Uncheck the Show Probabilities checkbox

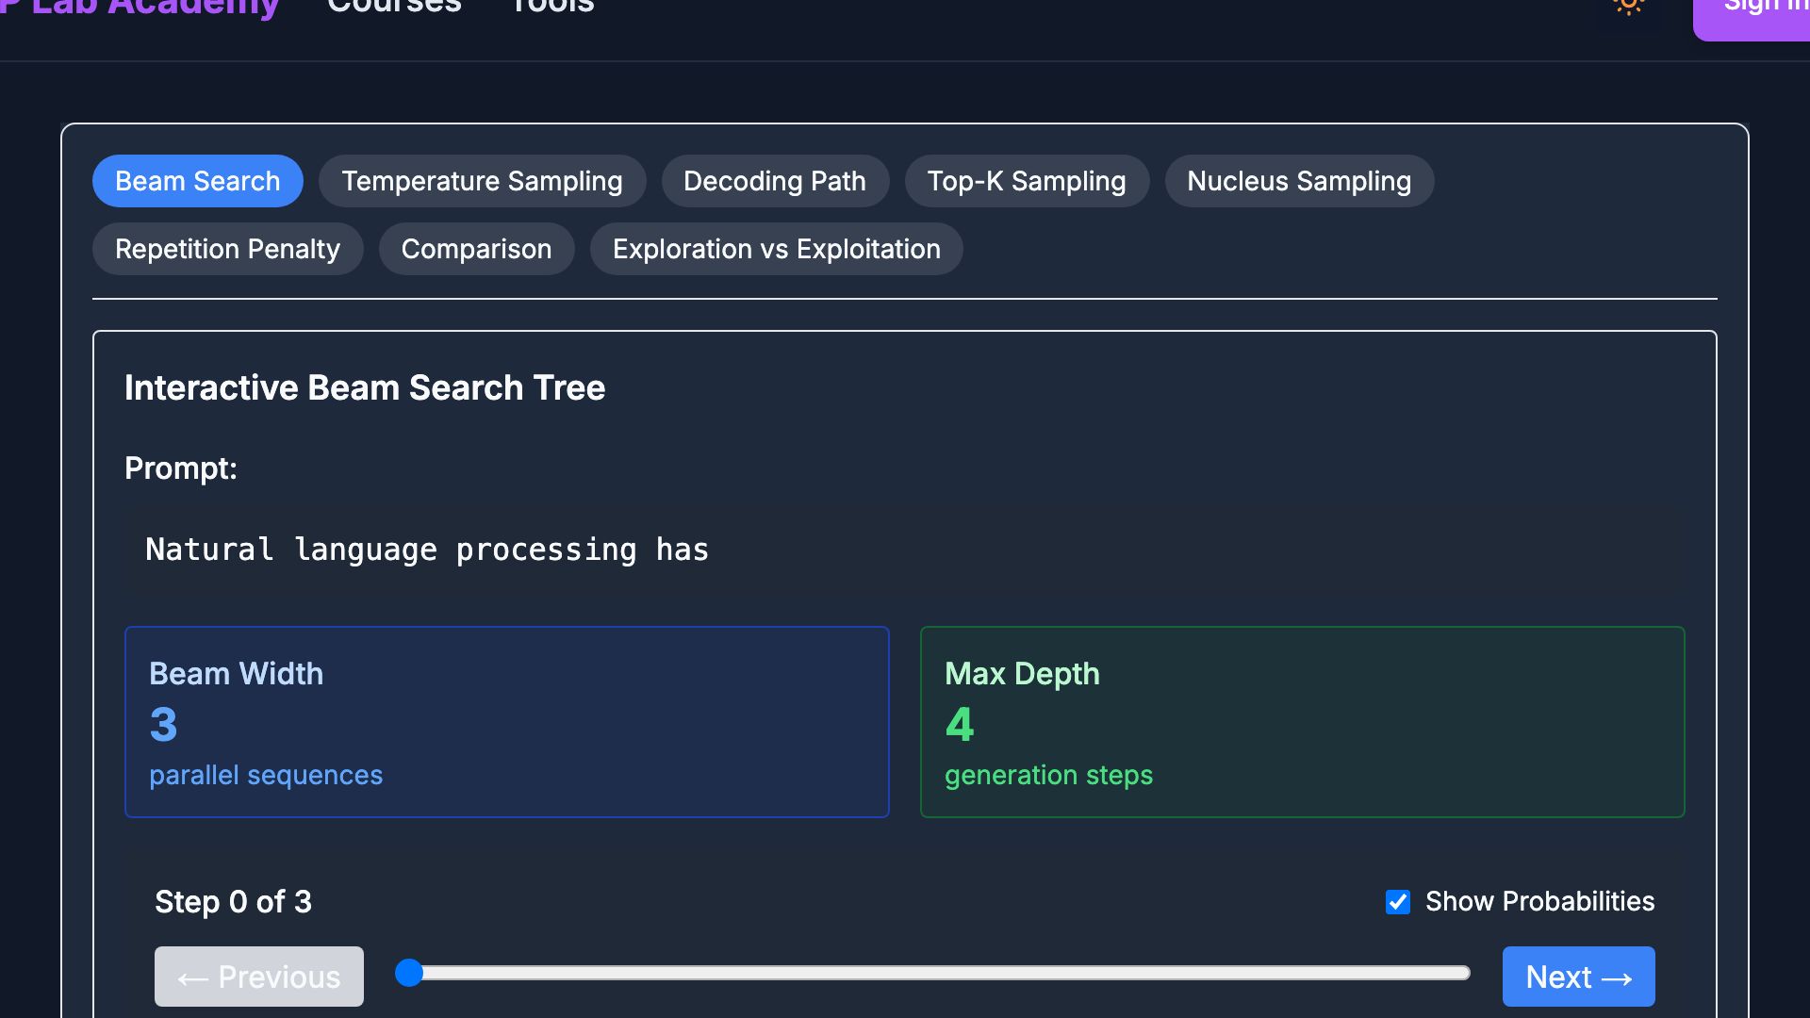1398,902
